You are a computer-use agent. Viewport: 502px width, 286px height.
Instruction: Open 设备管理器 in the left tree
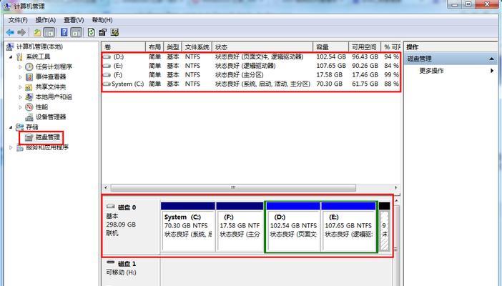49,117
